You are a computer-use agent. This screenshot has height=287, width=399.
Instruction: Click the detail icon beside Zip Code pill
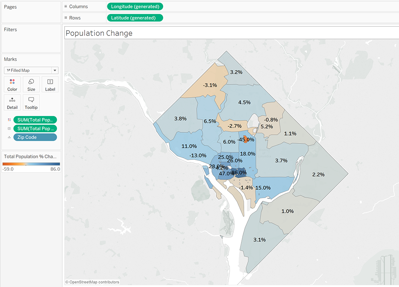tap(9, 138)
